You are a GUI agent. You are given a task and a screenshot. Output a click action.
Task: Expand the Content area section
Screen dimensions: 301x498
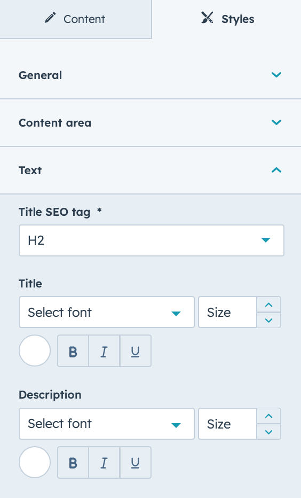tap(150, 122)
